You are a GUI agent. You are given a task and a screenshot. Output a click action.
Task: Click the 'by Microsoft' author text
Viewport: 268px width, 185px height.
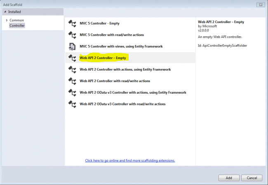(207, 26)
